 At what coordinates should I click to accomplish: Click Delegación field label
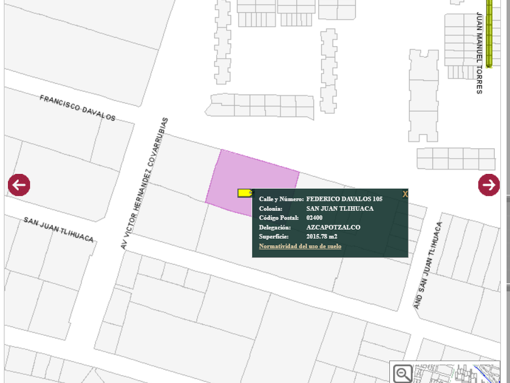click(275, 227)
